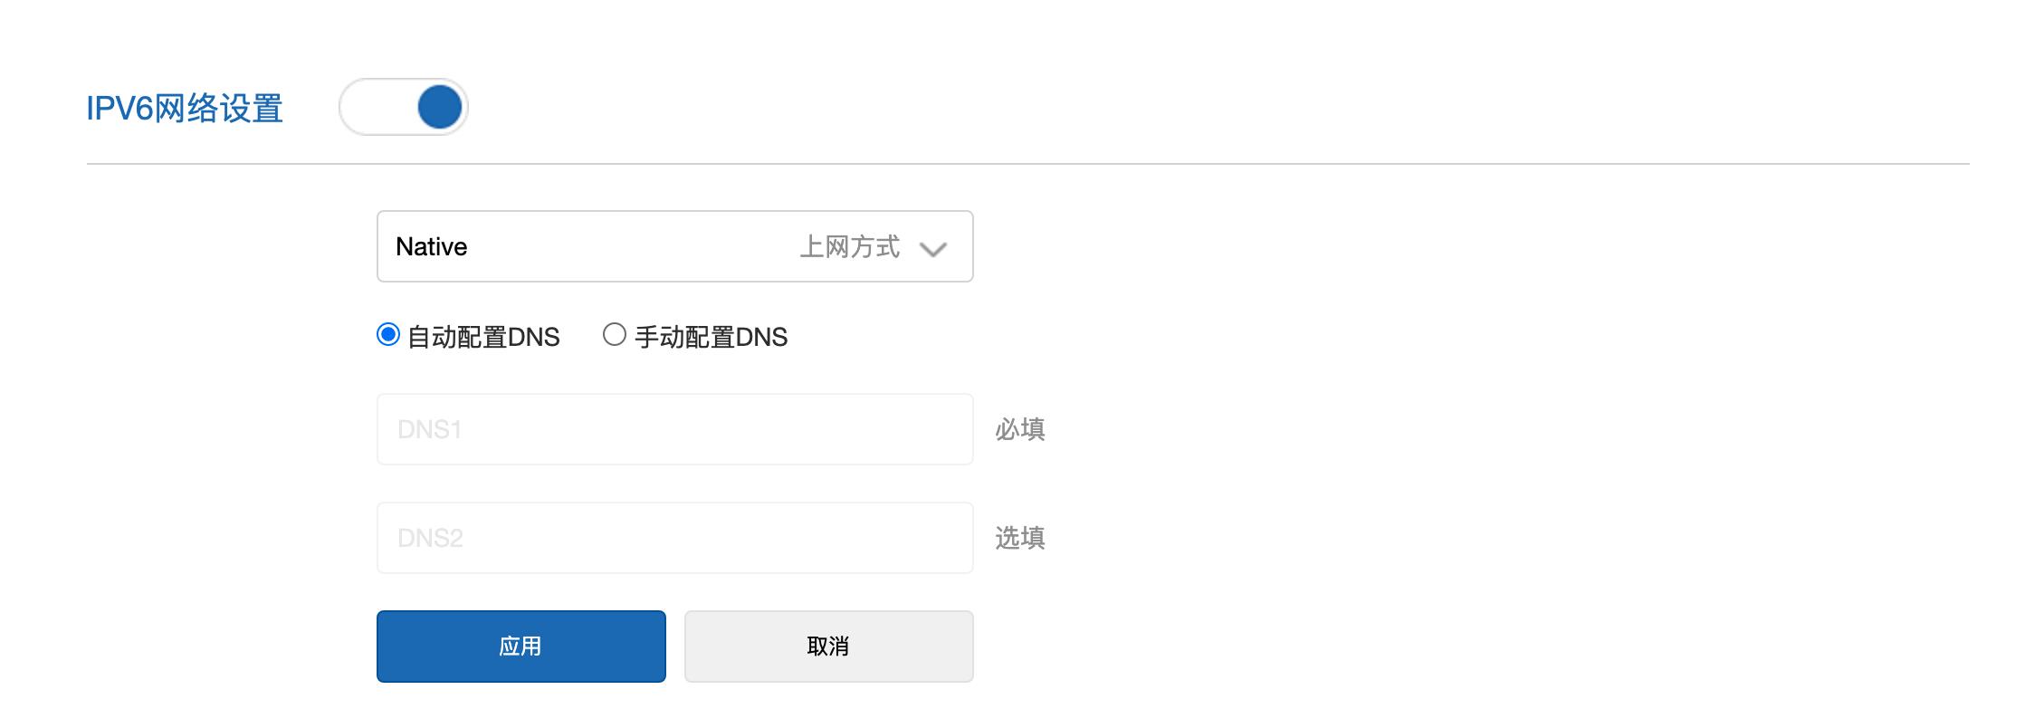The width and height of the screenshot is (2044, 728).
Task: Click the 应用 button to apply settings
Action: [x=521, y=645]
